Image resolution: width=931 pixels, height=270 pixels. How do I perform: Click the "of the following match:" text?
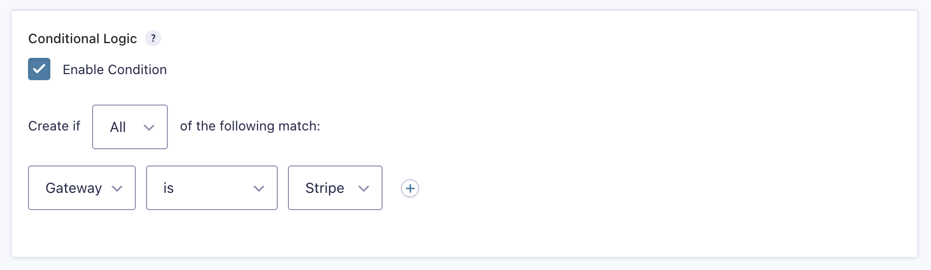pos(250,126)
